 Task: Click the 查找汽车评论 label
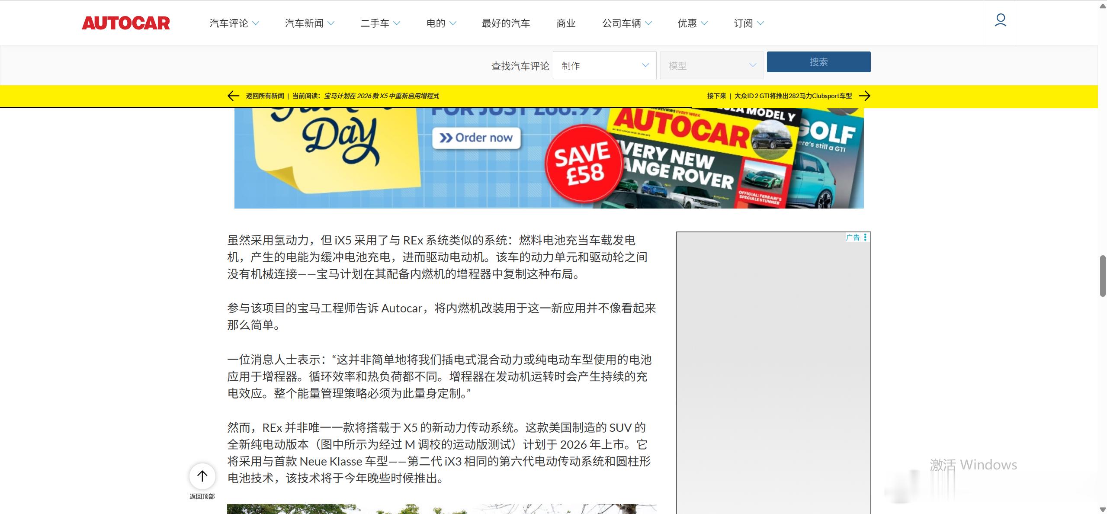click(520, 66)
